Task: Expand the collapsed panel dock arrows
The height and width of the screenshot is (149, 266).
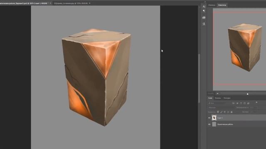Action: click(205, 2)
